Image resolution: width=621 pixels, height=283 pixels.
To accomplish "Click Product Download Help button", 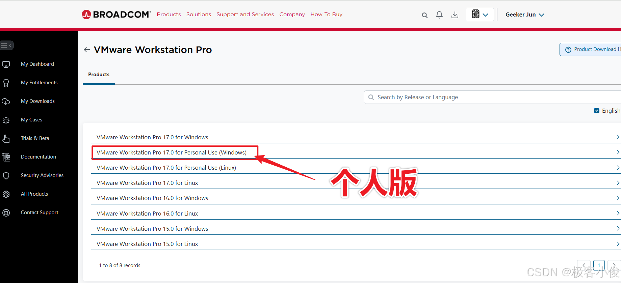I will 590,49.
